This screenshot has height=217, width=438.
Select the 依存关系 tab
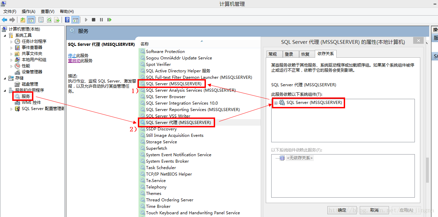(326, 54)
